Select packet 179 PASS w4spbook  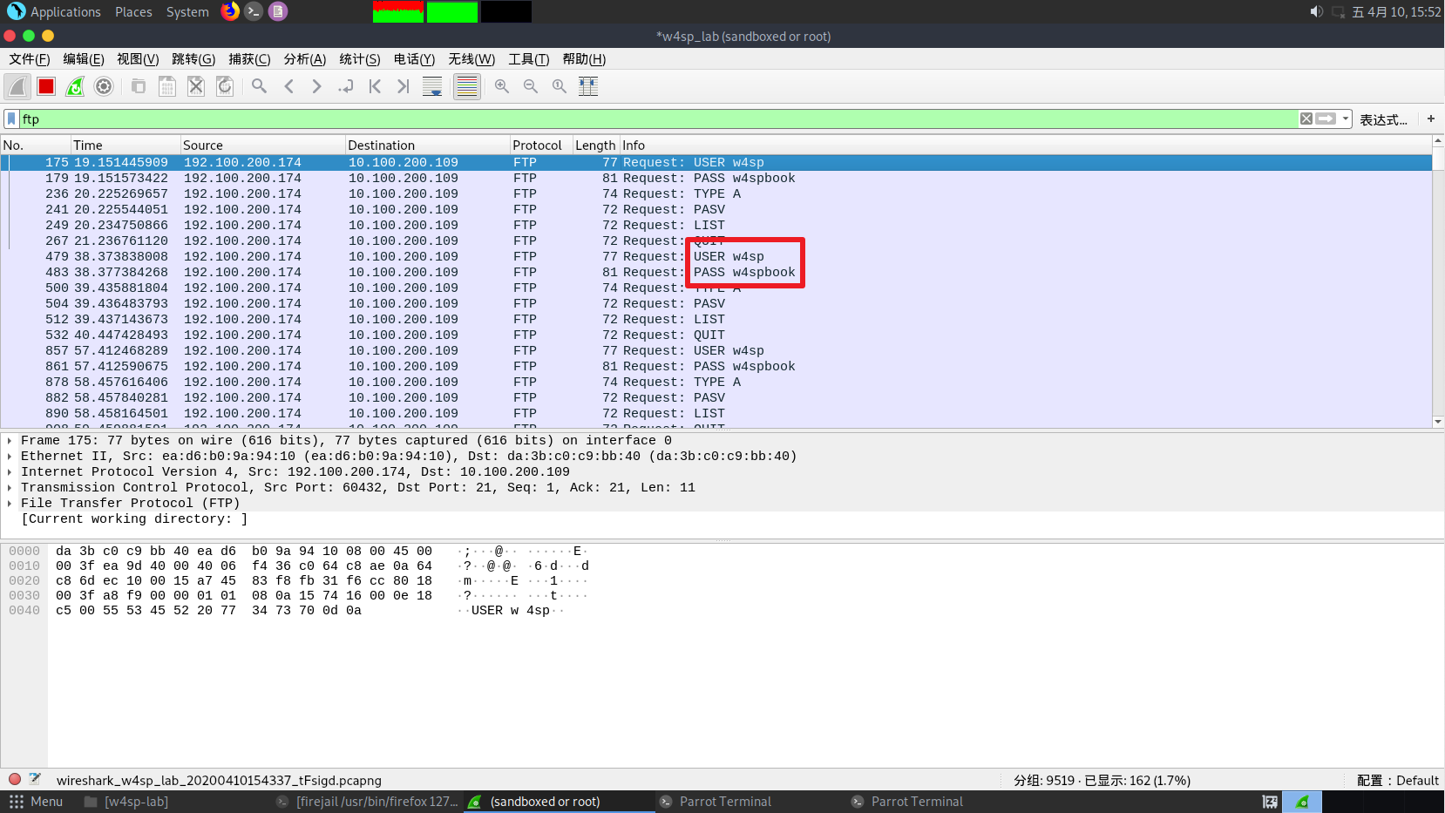pyautogui.click(x=716, y=179)
